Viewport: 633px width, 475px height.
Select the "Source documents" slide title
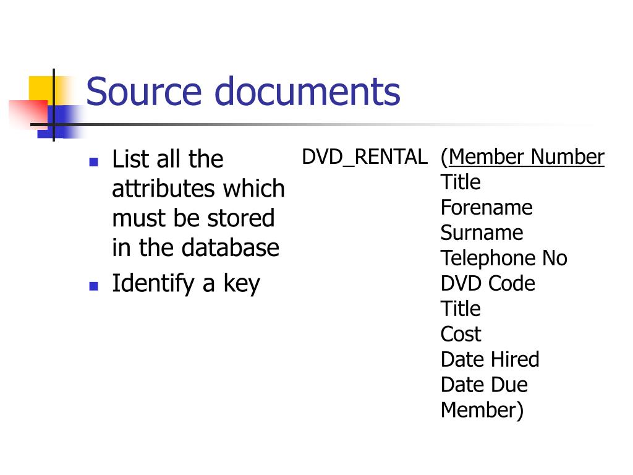[243, 92]
